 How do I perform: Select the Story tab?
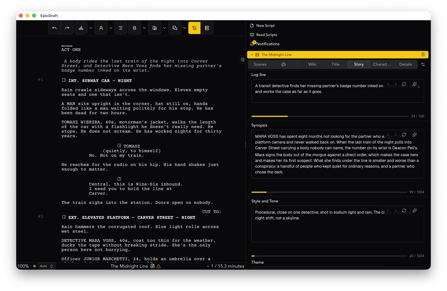(x=359, y=64)
